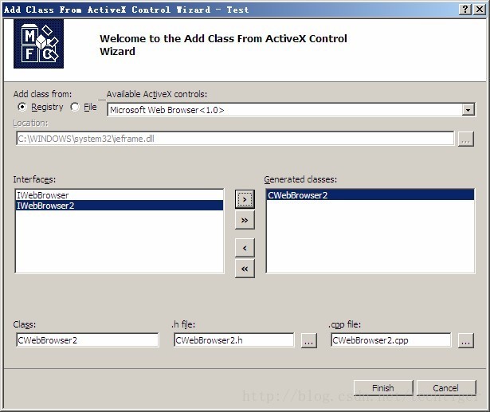
Task: Browse for location with the disabled ellipsis button
Action: 465,139
